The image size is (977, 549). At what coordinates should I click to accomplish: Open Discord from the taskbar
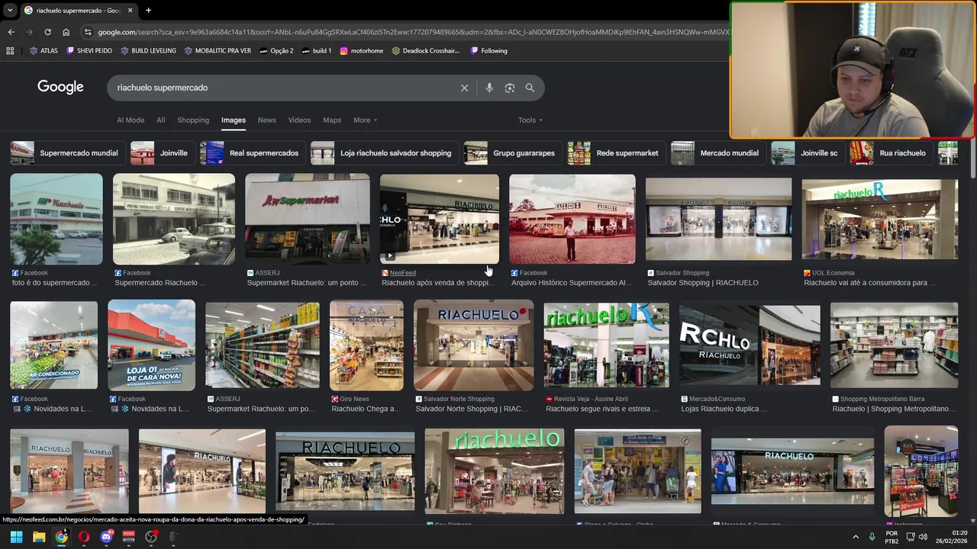(x=106, y=537)
